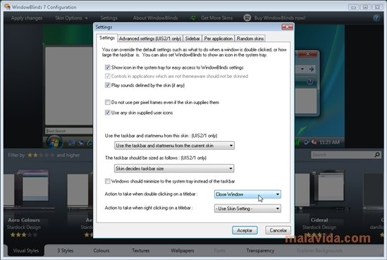The image size is (387, 260).
Task: Open double clicking titlebar action dropdown
Action: (x=247, y=195)
